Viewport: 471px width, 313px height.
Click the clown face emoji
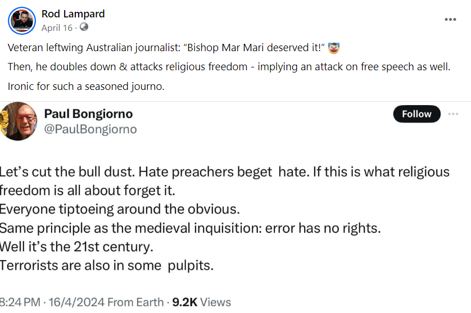tap(334, 47)
